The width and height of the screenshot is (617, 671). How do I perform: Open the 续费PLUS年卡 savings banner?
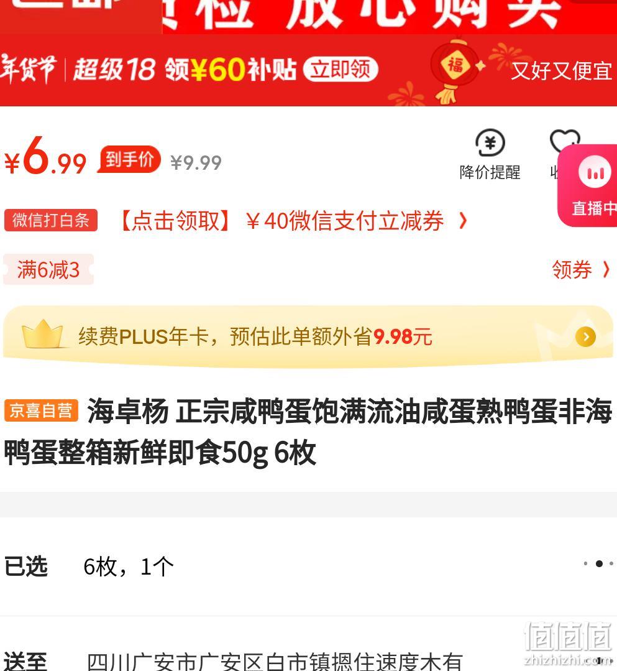(308, 336)
